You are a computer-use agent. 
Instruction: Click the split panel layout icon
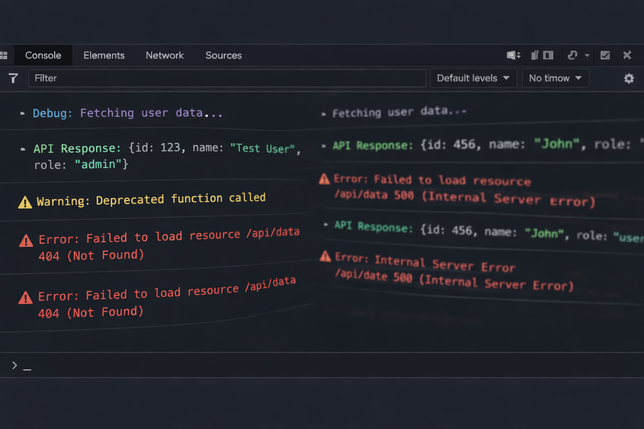pos(548,55)
